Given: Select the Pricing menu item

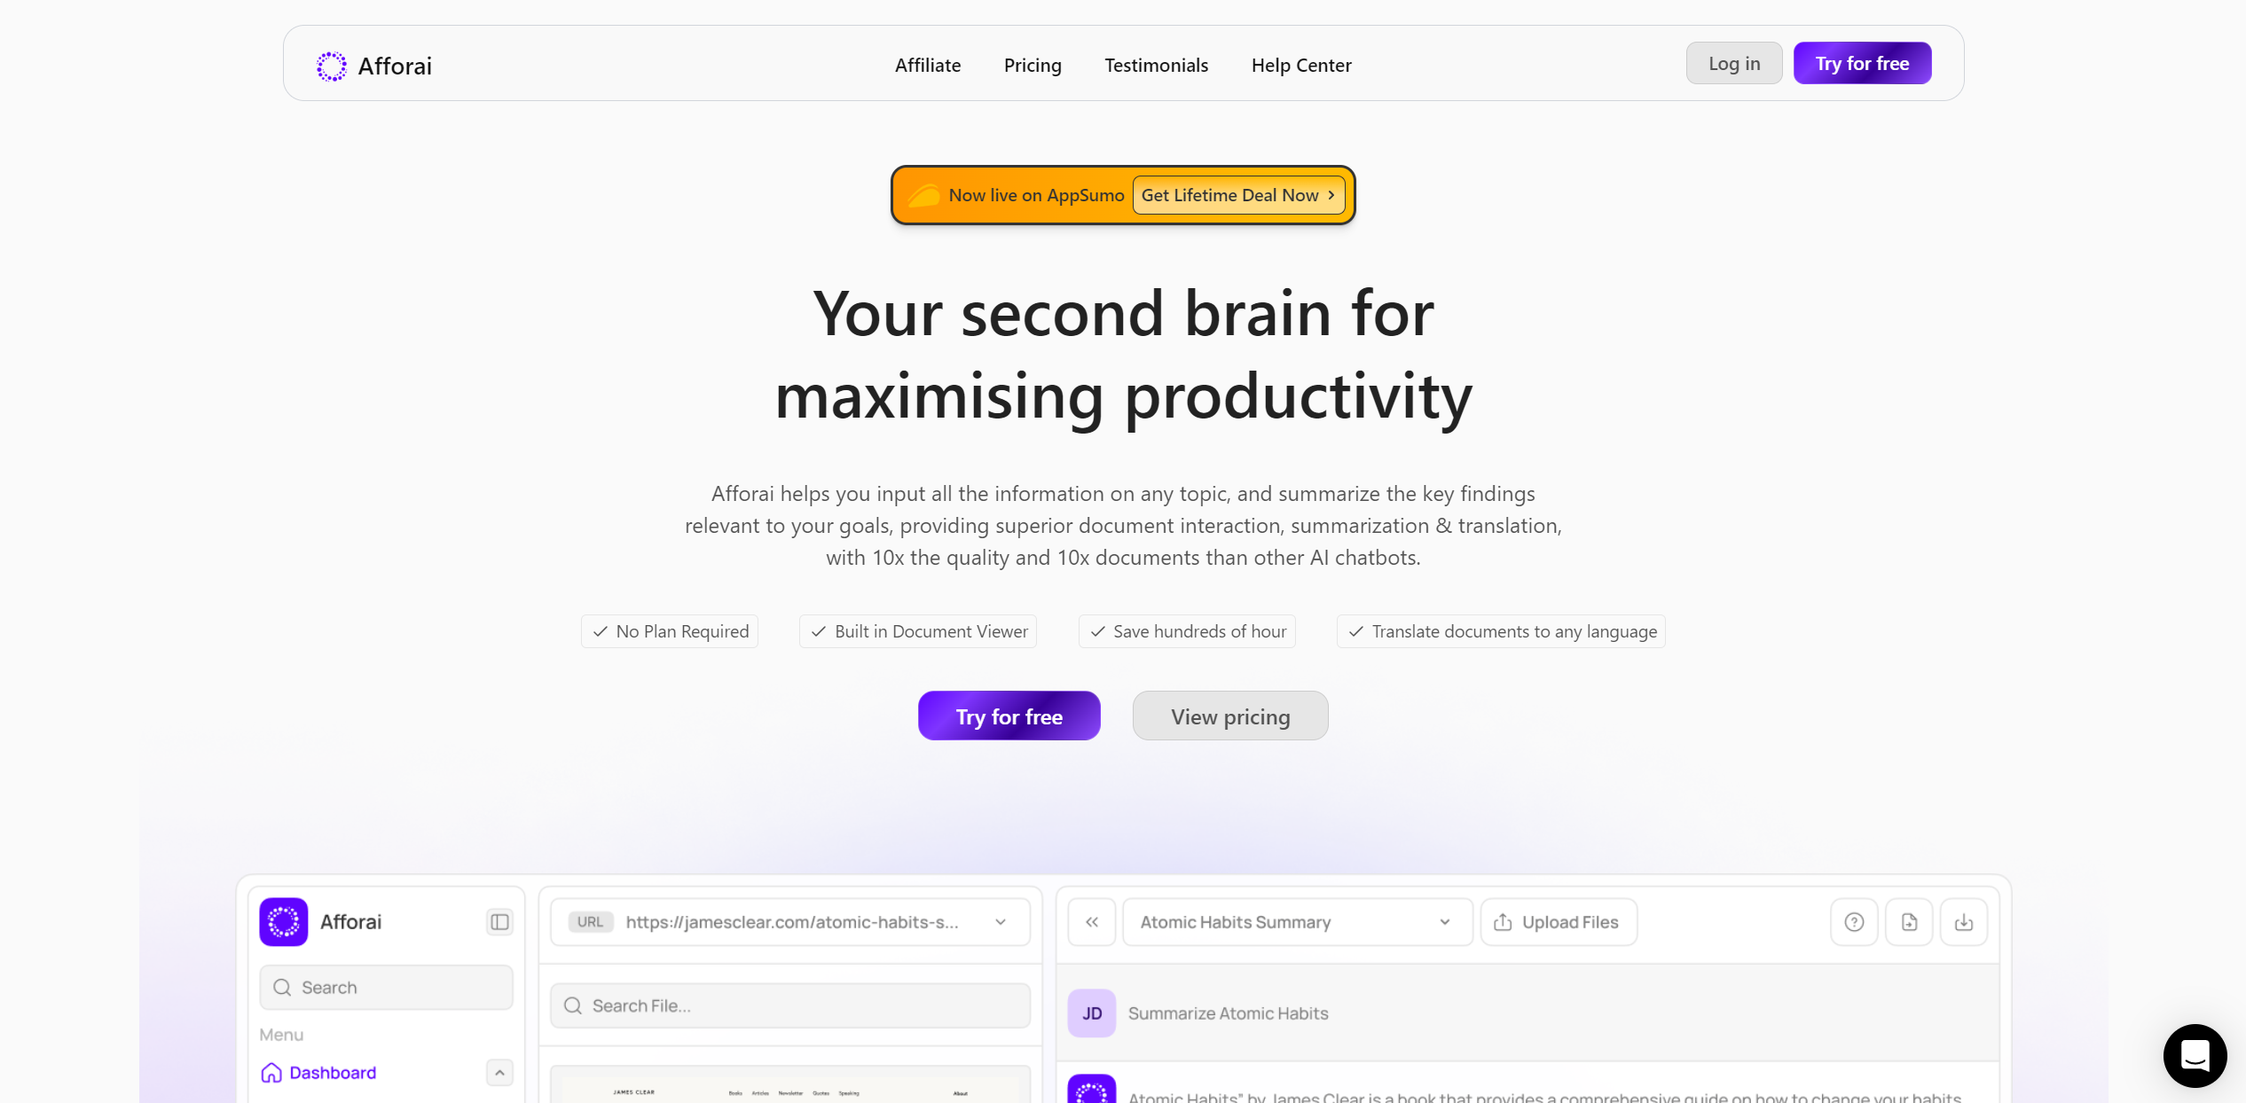Looking at the screenshot, I should point(1033,63).
